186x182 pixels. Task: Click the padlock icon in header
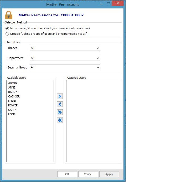point(9,15)
